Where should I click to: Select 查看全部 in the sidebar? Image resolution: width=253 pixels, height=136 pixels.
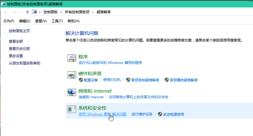click(x=16, y=41)
